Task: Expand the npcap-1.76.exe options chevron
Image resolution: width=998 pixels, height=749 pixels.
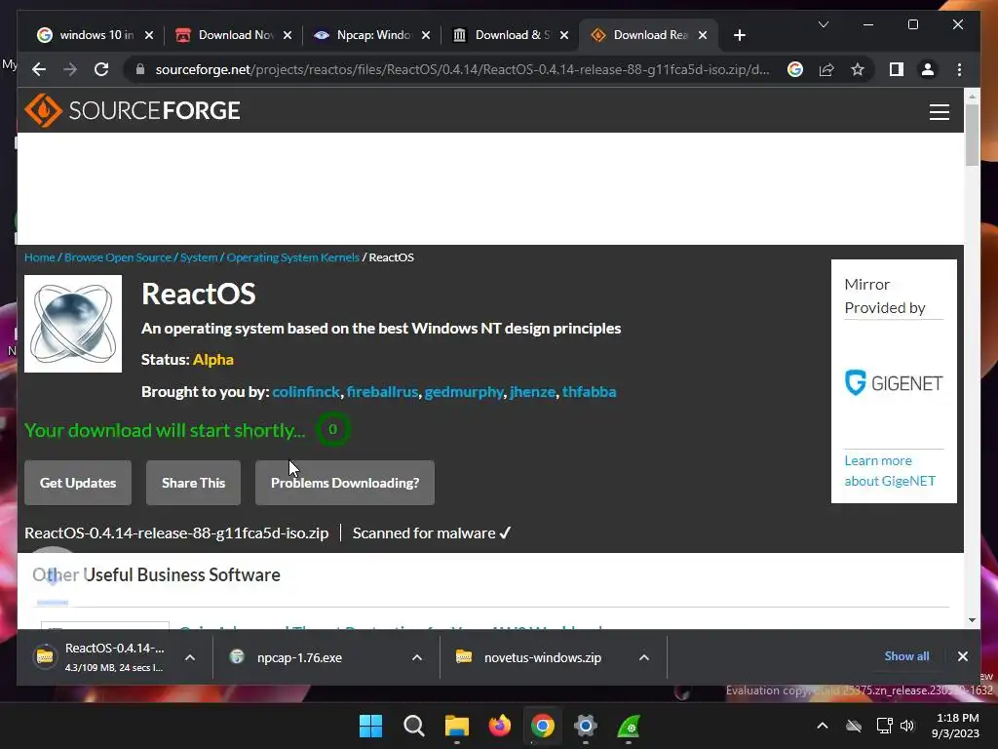Action: click(x=417, y=657)
